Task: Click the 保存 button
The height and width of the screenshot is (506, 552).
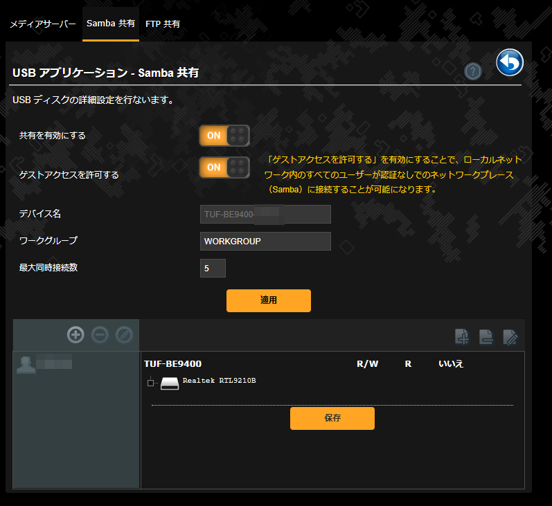Action: click(332, 418)
